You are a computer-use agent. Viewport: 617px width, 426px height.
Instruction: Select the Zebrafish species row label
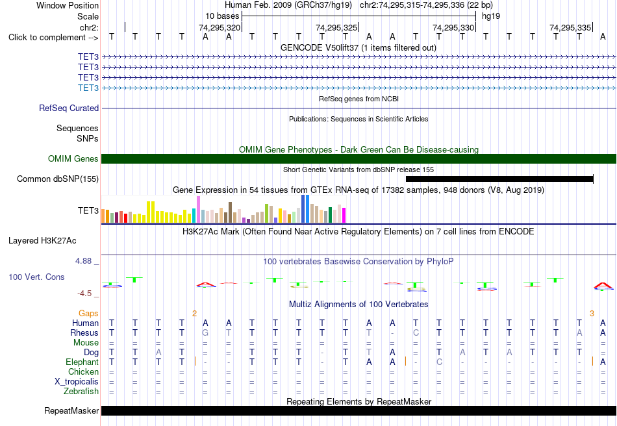pos(81,392)
